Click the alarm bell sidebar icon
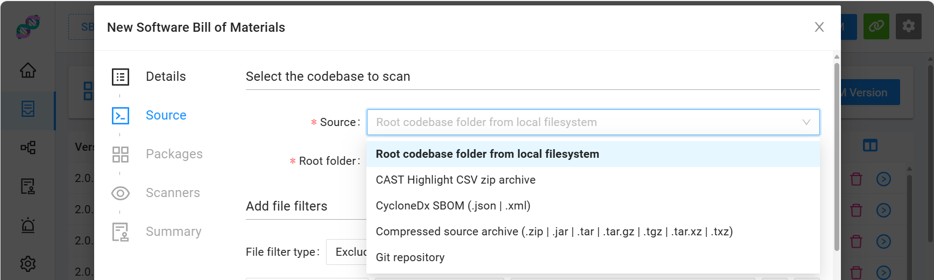Screen dimensions: 934x280 click(x=28, y=225)
